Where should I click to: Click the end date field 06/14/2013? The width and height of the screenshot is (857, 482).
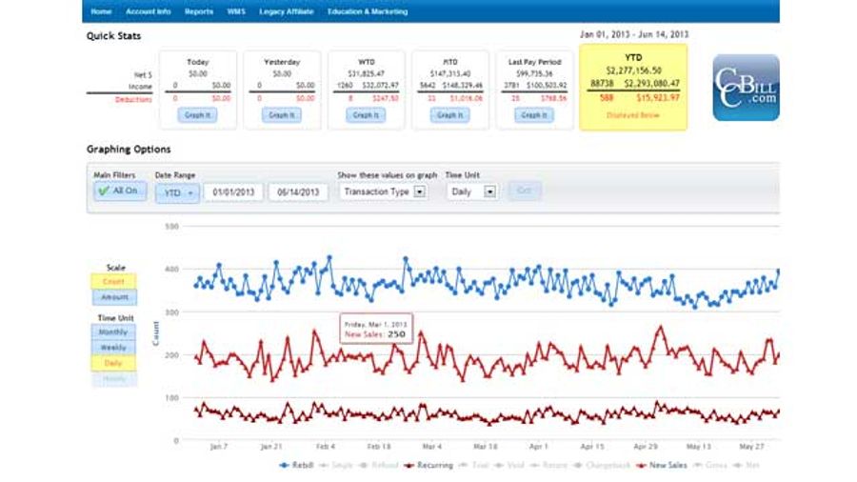298,192
